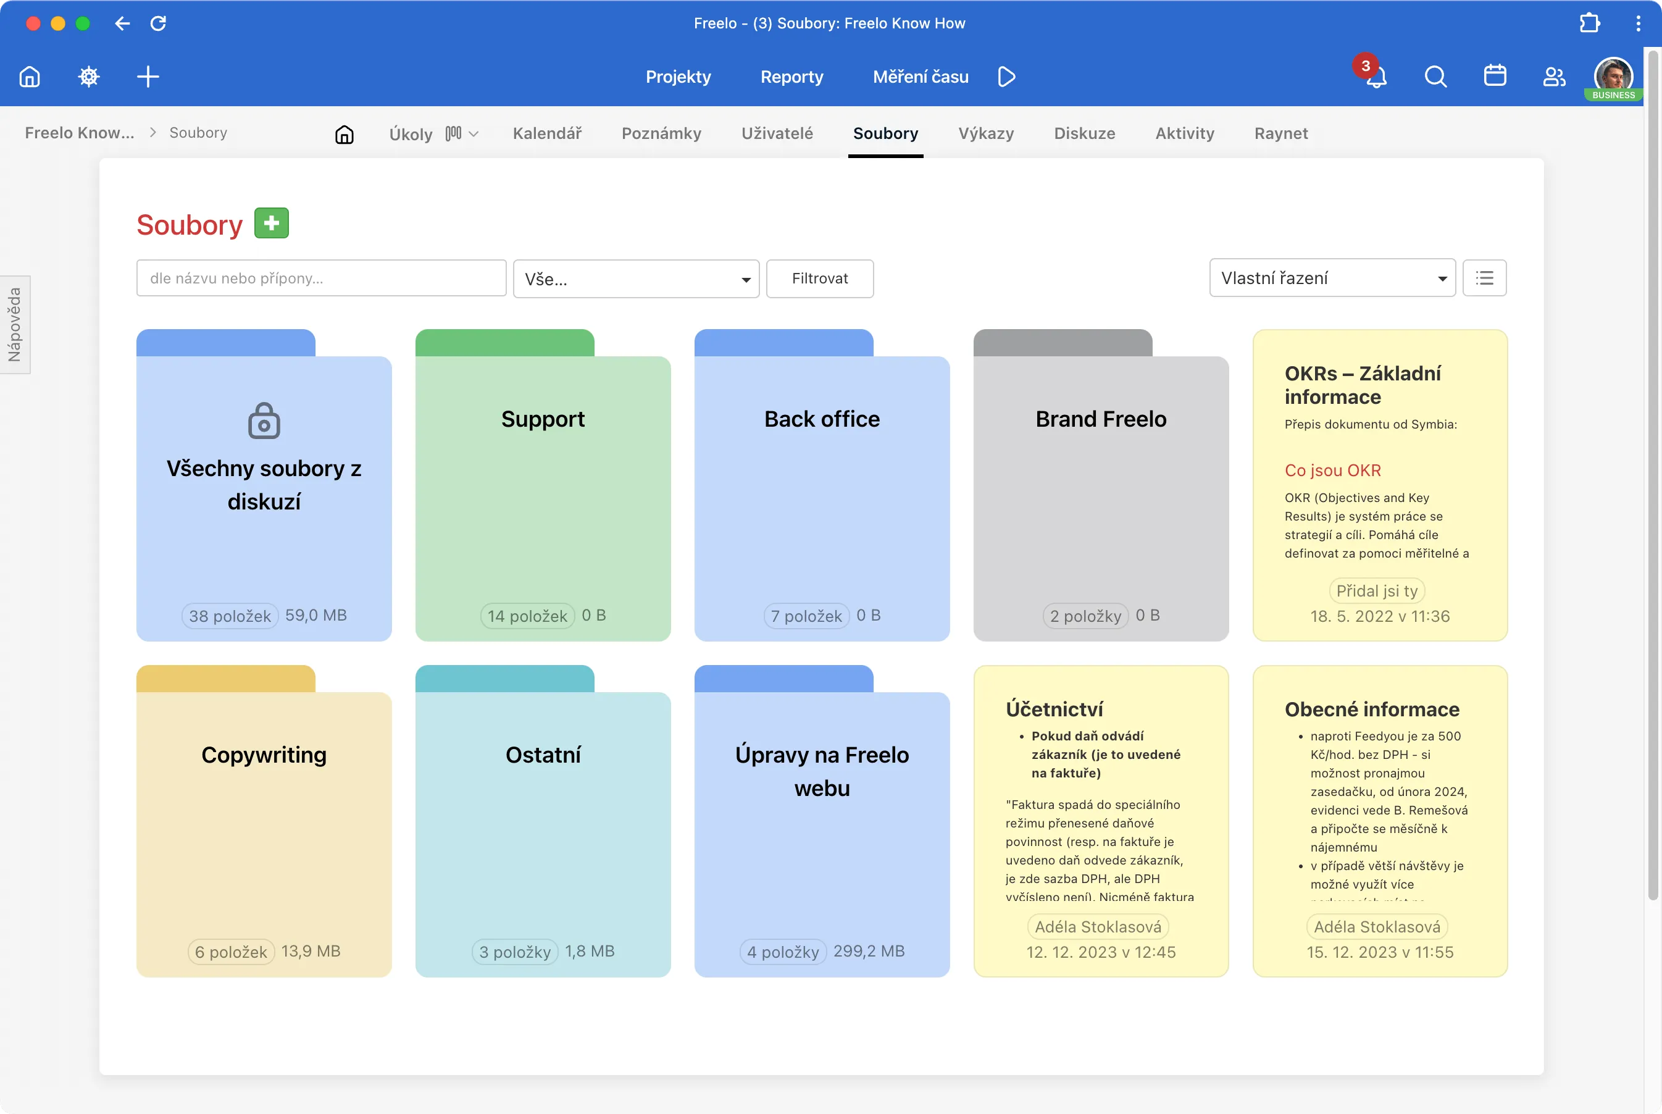The image size is (1662, 1114).
Task: Reload the page with refresh icon
Action: point(159,23)
